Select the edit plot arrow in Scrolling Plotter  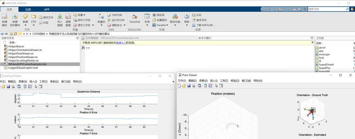[x=36, y=87]
